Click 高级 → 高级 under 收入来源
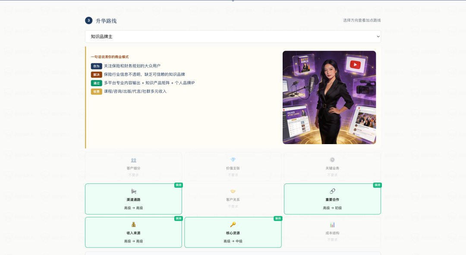The width and height of the screenshot is (466, 255). 133,241
